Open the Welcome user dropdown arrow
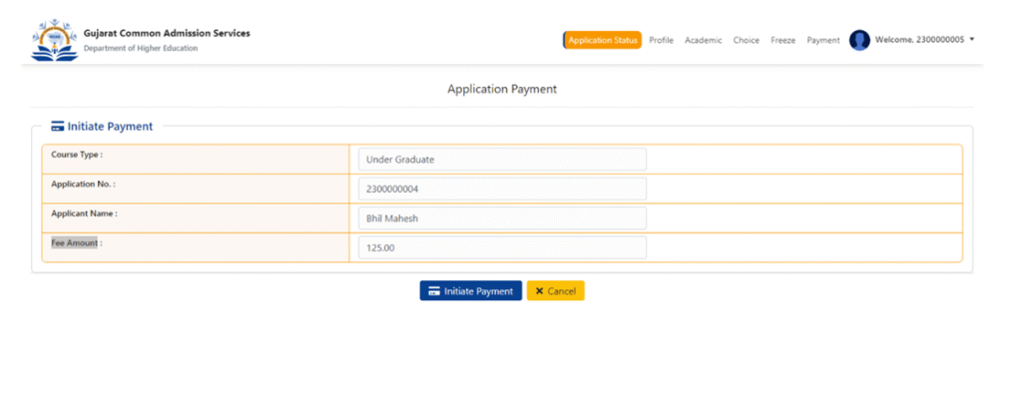 972,40
